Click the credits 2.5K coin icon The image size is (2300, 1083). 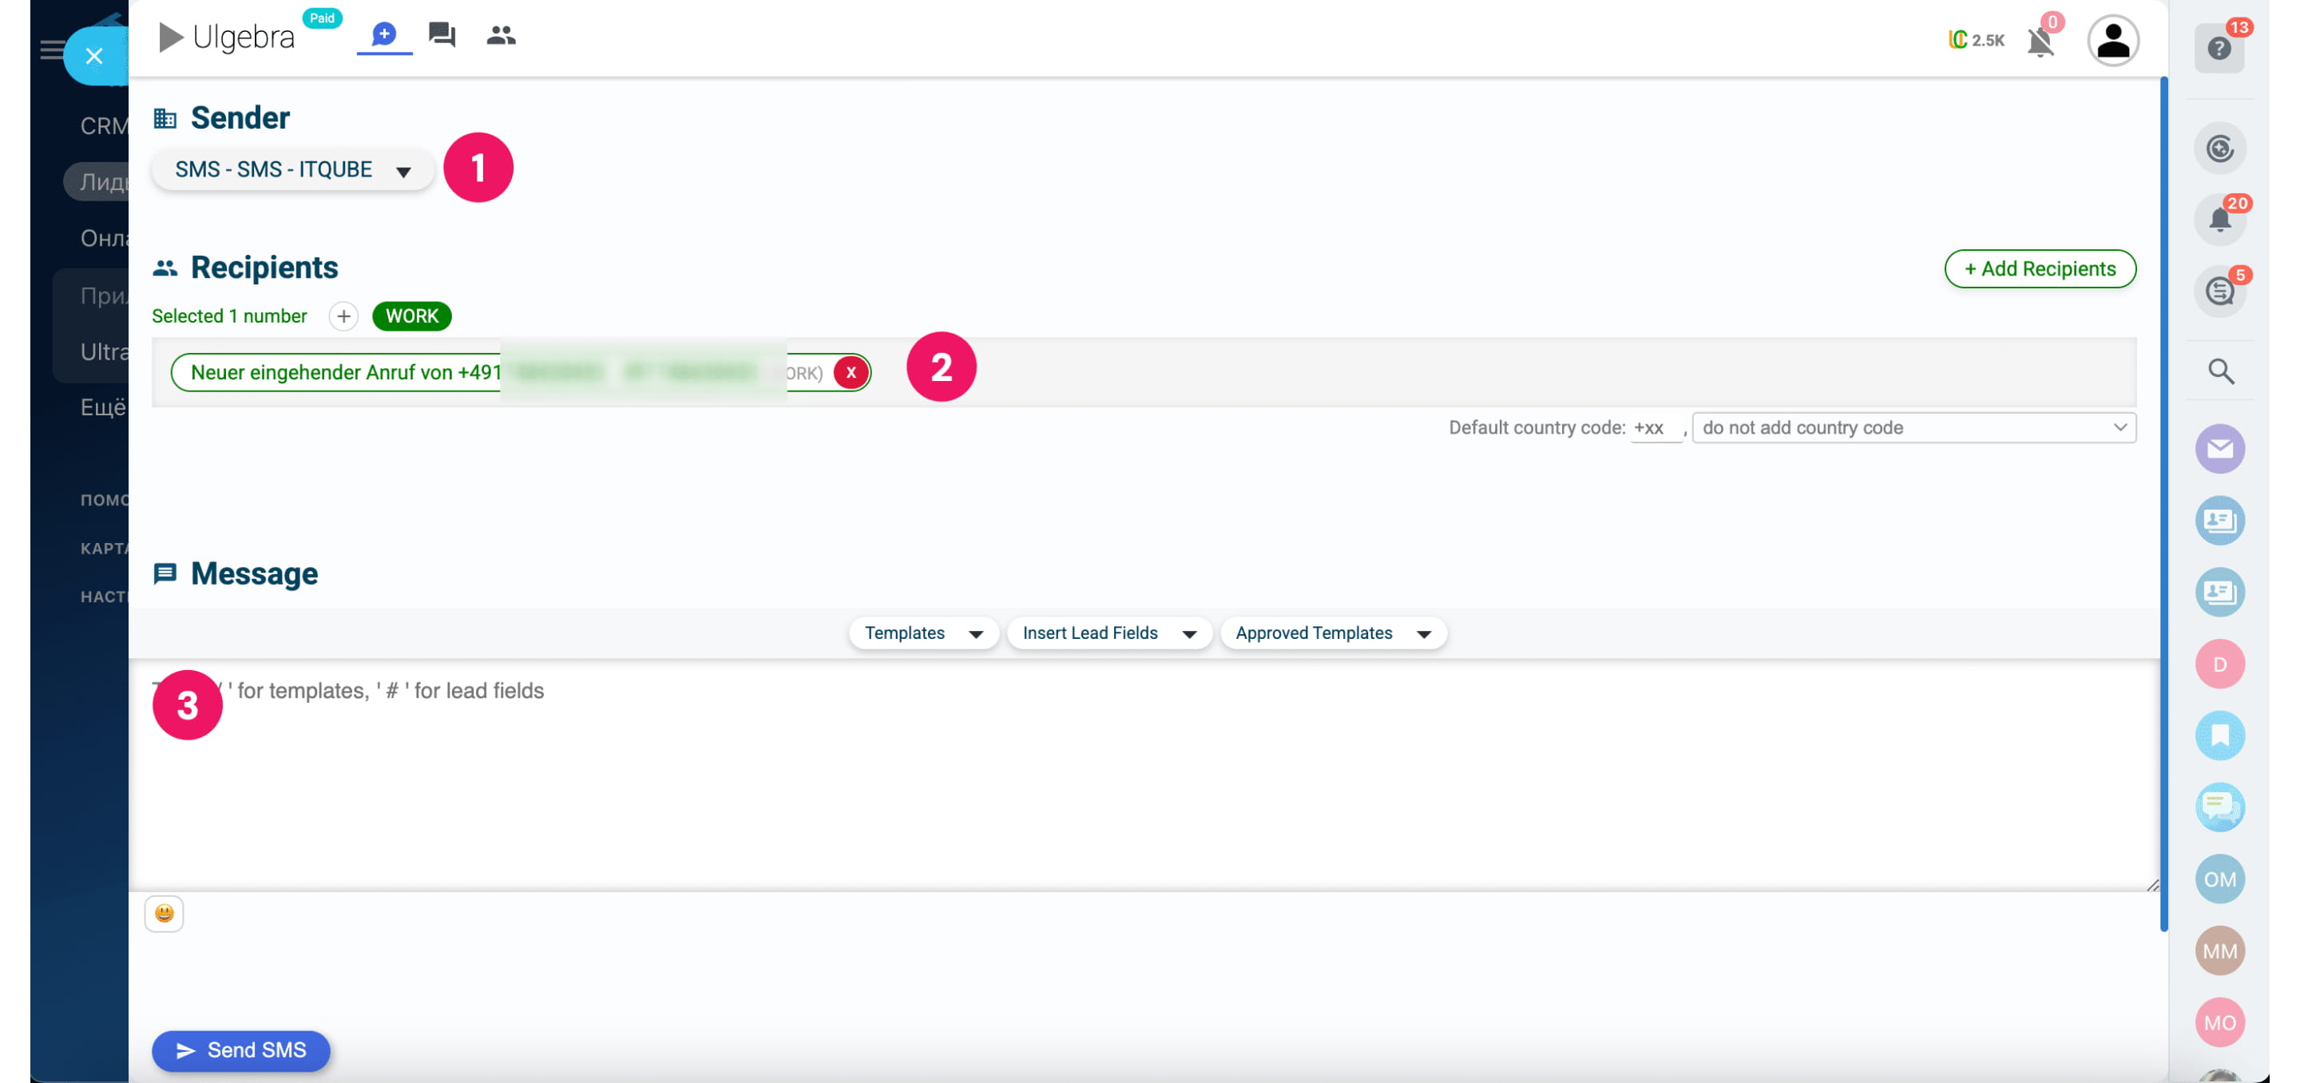pos(1957,39)
